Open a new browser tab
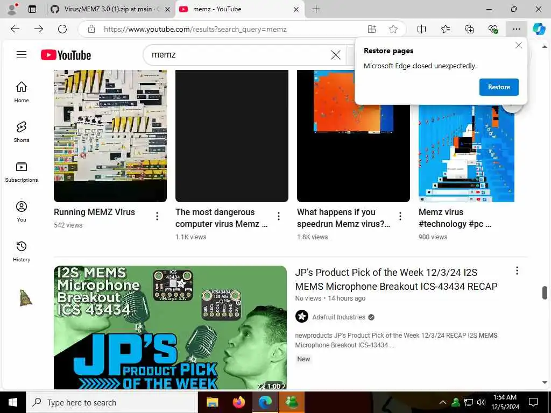 (x=316, y=9)
